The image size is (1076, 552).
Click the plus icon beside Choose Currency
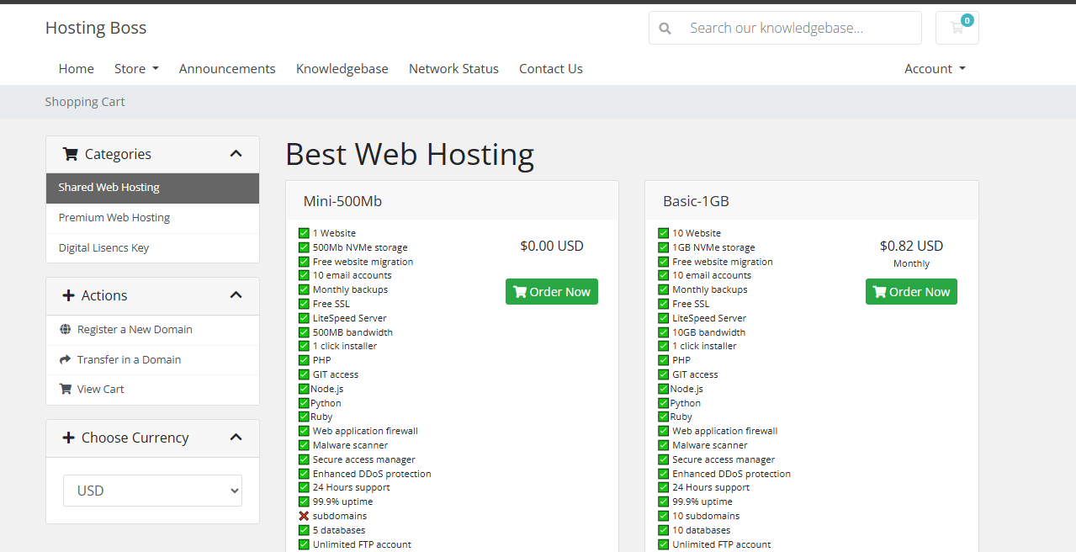pos(69,438)
